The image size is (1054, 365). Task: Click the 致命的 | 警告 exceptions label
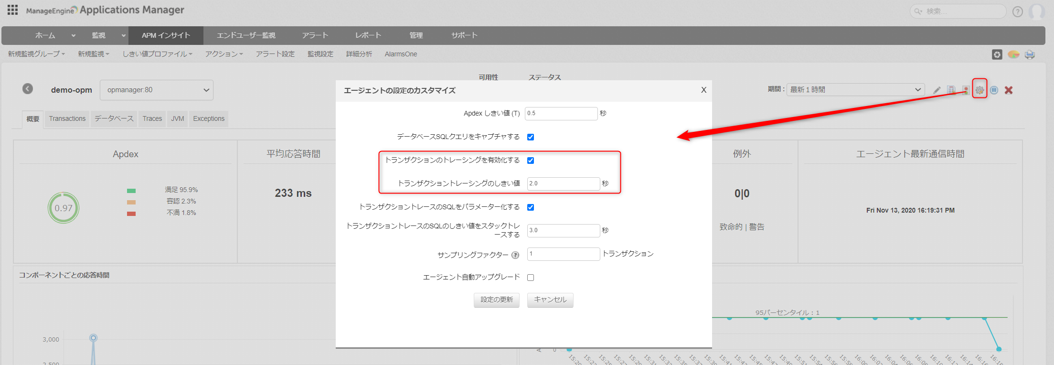pyautogui.click(x=742, y=227)
